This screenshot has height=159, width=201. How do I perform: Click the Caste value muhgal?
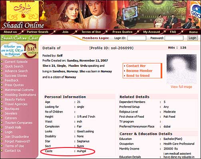coord(82,151)
